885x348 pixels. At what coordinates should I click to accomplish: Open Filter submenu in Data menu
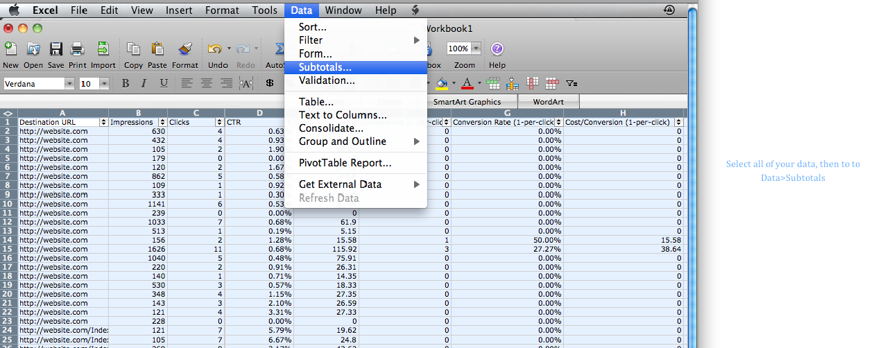356,40
